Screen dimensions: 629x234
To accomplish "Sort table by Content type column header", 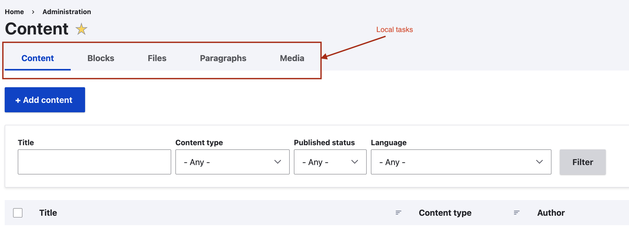I will [445, 213].
